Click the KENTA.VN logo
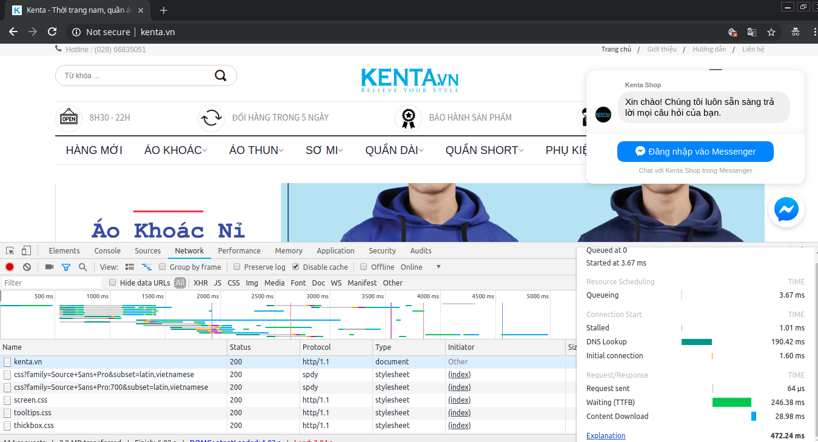The width and height of the screenshot is (818, 442). [409, 81]
